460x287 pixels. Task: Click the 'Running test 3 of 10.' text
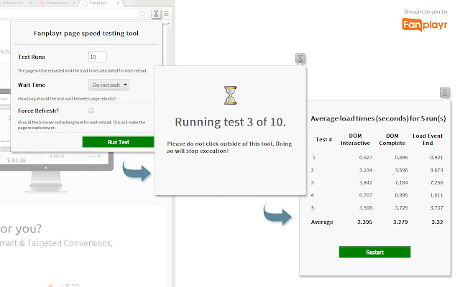point(230,122)
